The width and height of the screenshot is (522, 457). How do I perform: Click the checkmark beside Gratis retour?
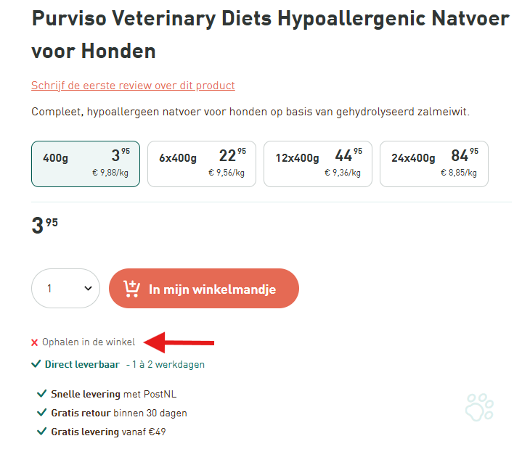(x=41, y=413)
